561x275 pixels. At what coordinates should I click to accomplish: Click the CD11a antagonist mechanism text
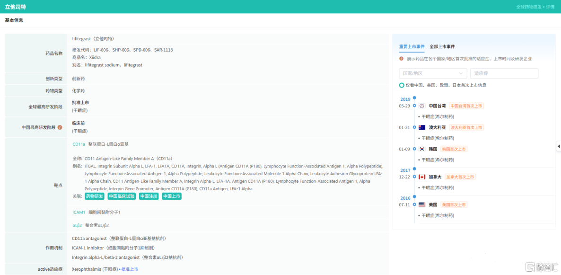click(119, 239)
